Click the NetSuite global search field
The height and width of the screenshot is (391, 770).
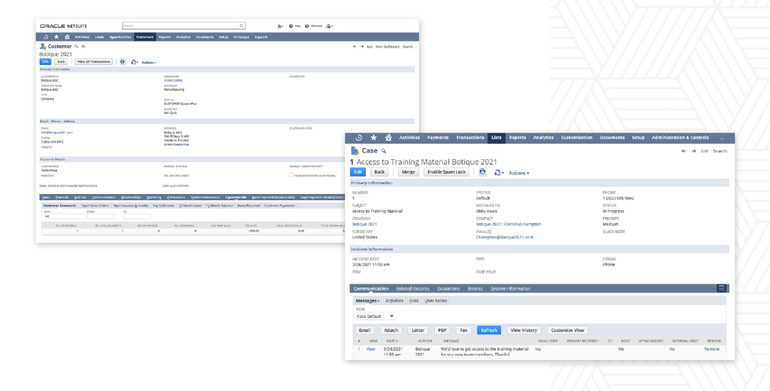(183, 25)
